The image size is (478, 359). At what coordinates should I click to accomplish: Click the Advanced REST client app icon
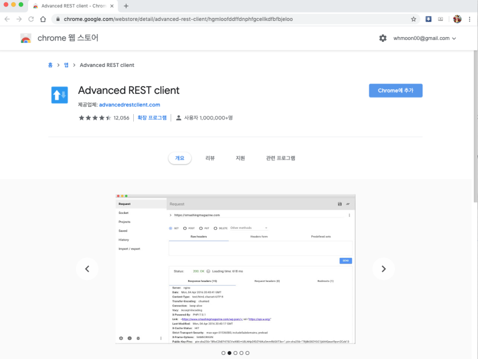point(59,95)
